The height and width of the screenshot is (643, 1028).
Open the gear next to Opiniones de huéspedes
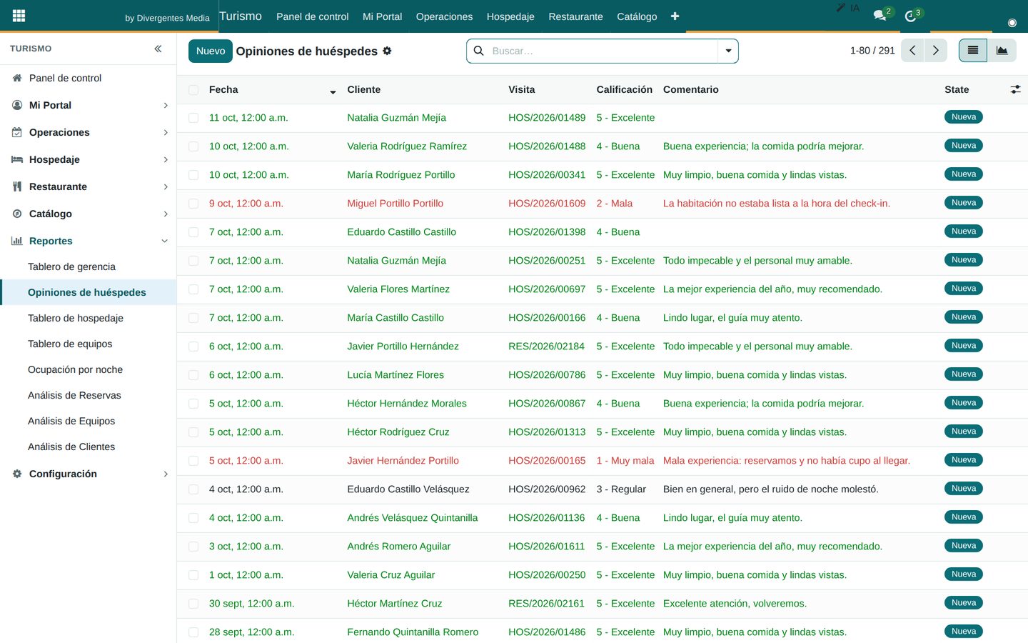point(387,51)
